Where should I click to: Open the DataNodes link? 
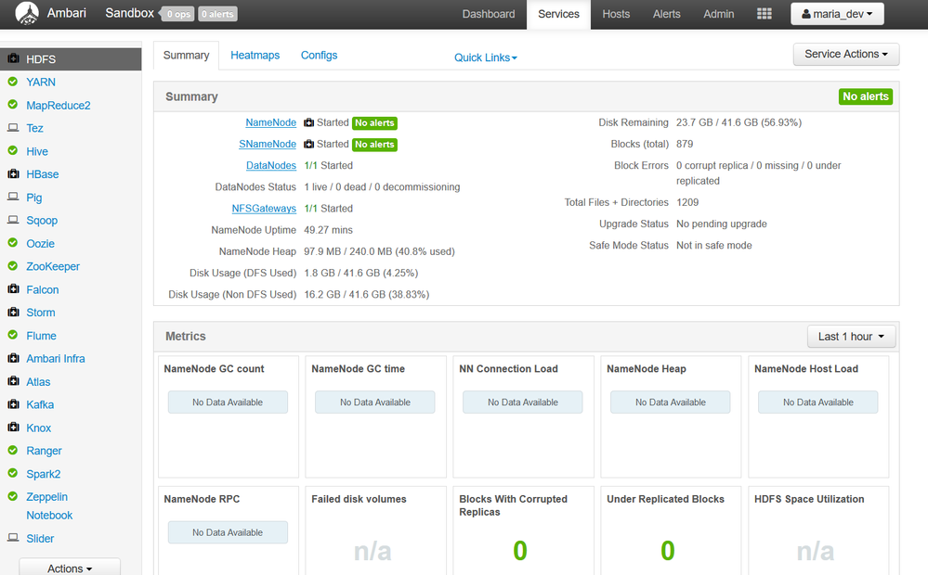click(270, 165)
